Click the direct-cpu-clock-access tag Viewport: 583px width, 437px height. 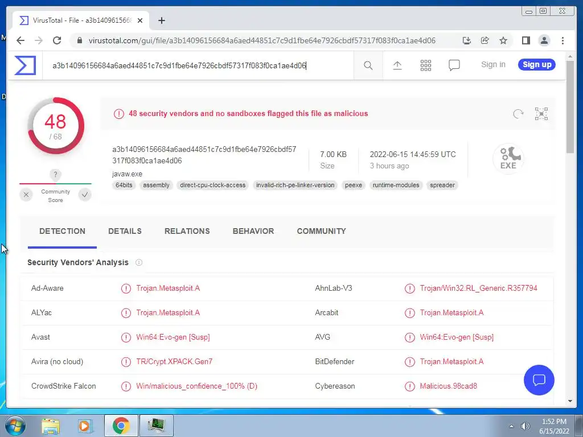pos(213,185)
